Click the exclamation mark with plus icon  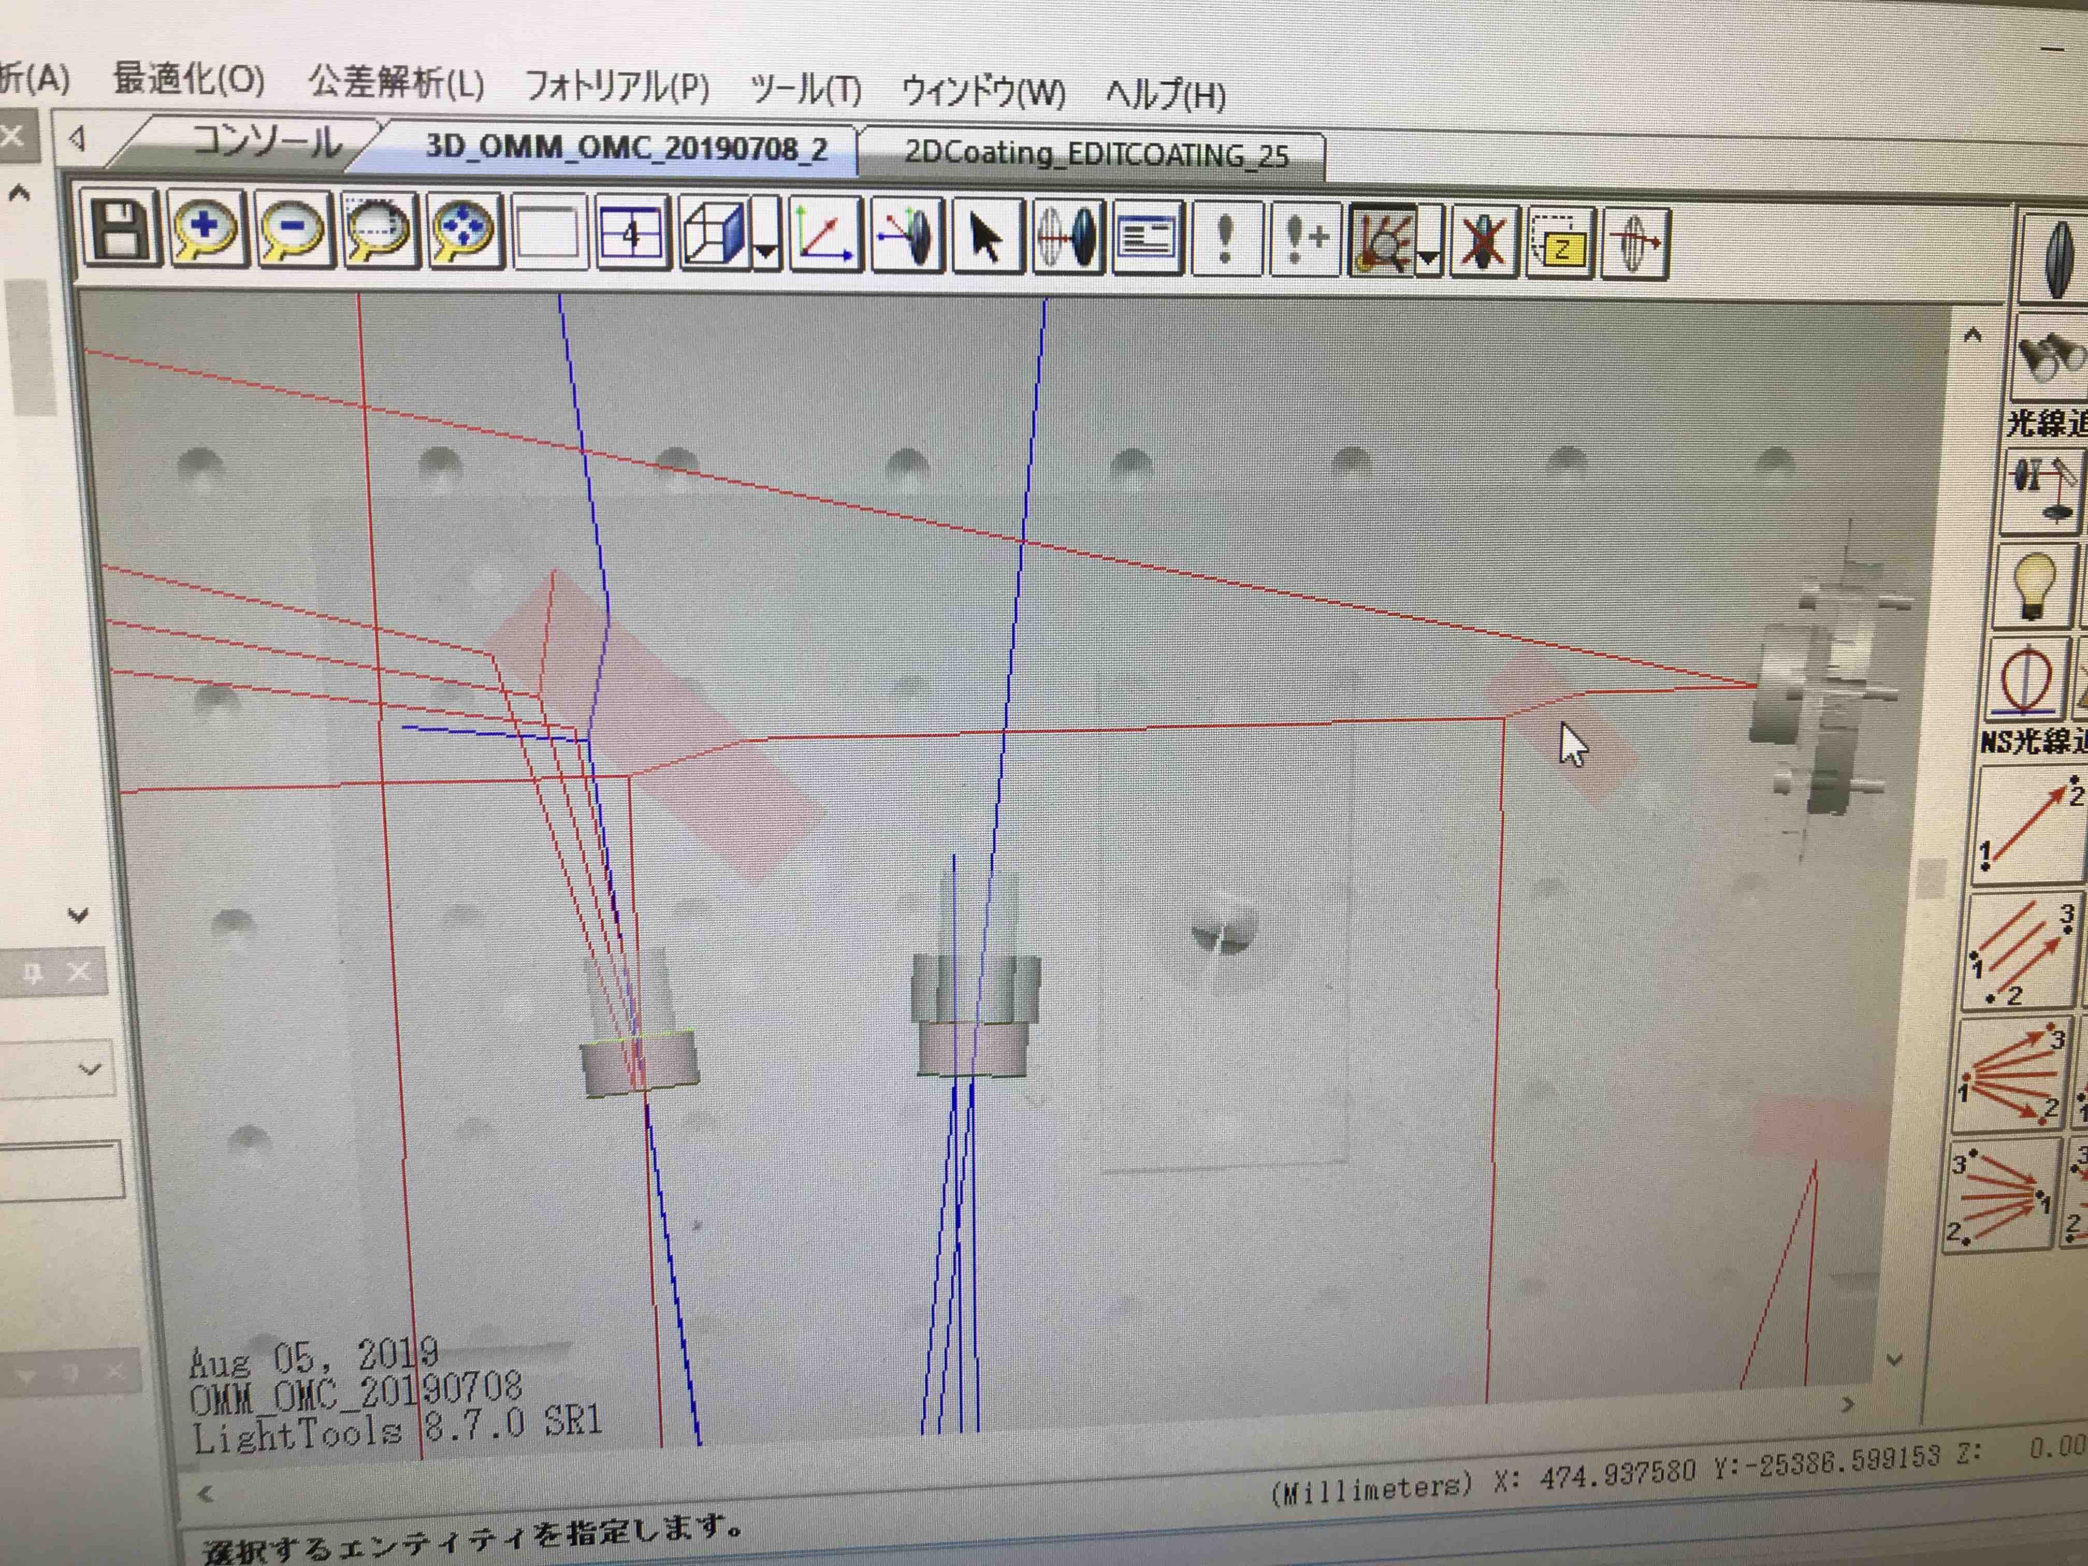1306,241
